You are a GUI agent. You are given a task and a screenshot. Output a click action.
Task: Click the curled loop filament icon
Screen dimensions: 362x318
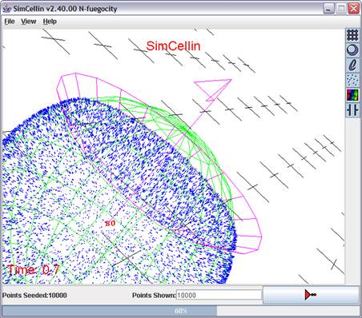(352, 65)
